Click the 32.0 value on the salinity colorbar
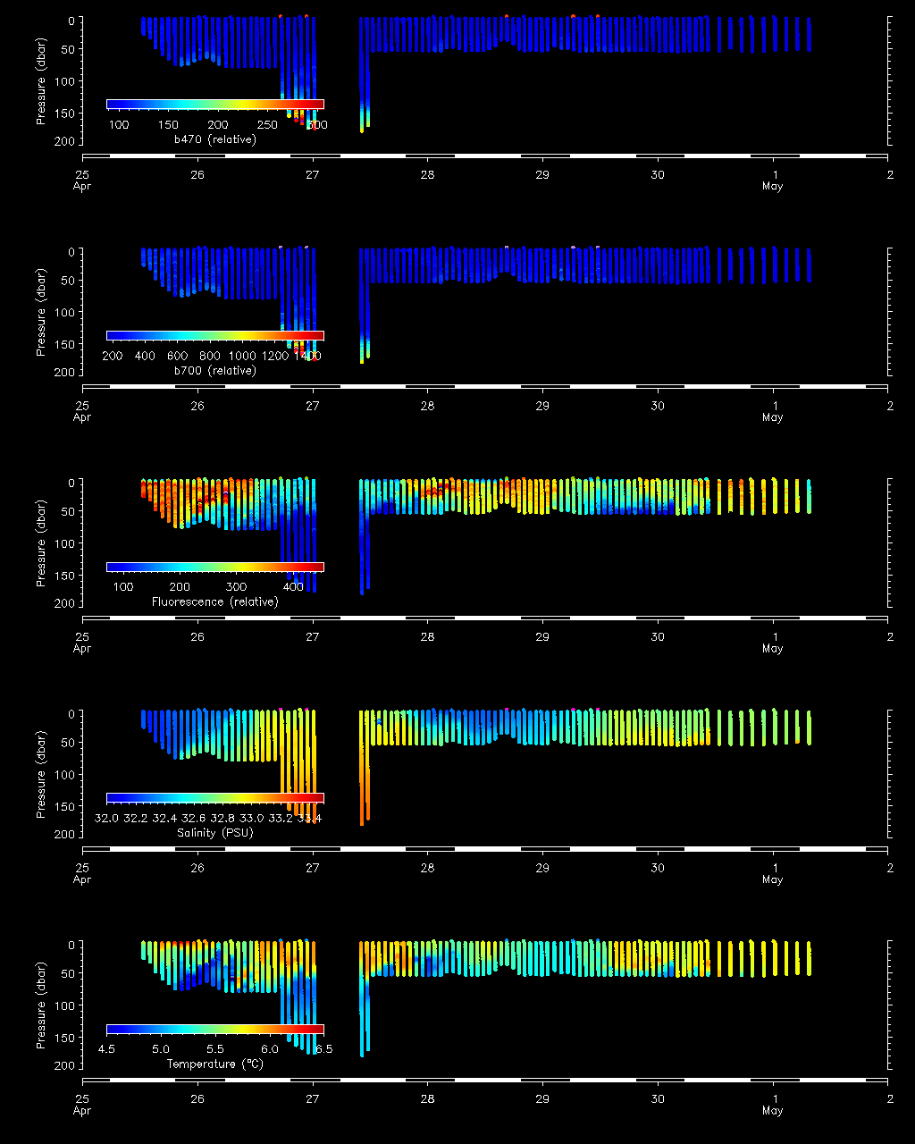The width and height of the screenshot is (915, 1144). pos(106,818)
